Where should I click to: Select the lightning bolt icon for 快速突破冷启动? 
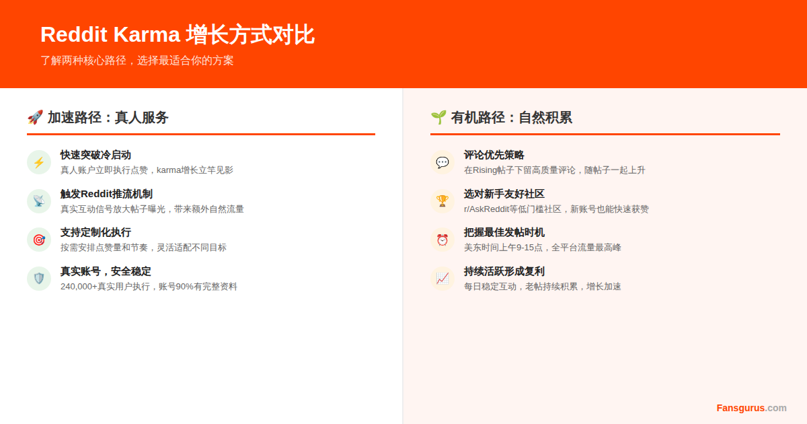click(x=38, y=162)
